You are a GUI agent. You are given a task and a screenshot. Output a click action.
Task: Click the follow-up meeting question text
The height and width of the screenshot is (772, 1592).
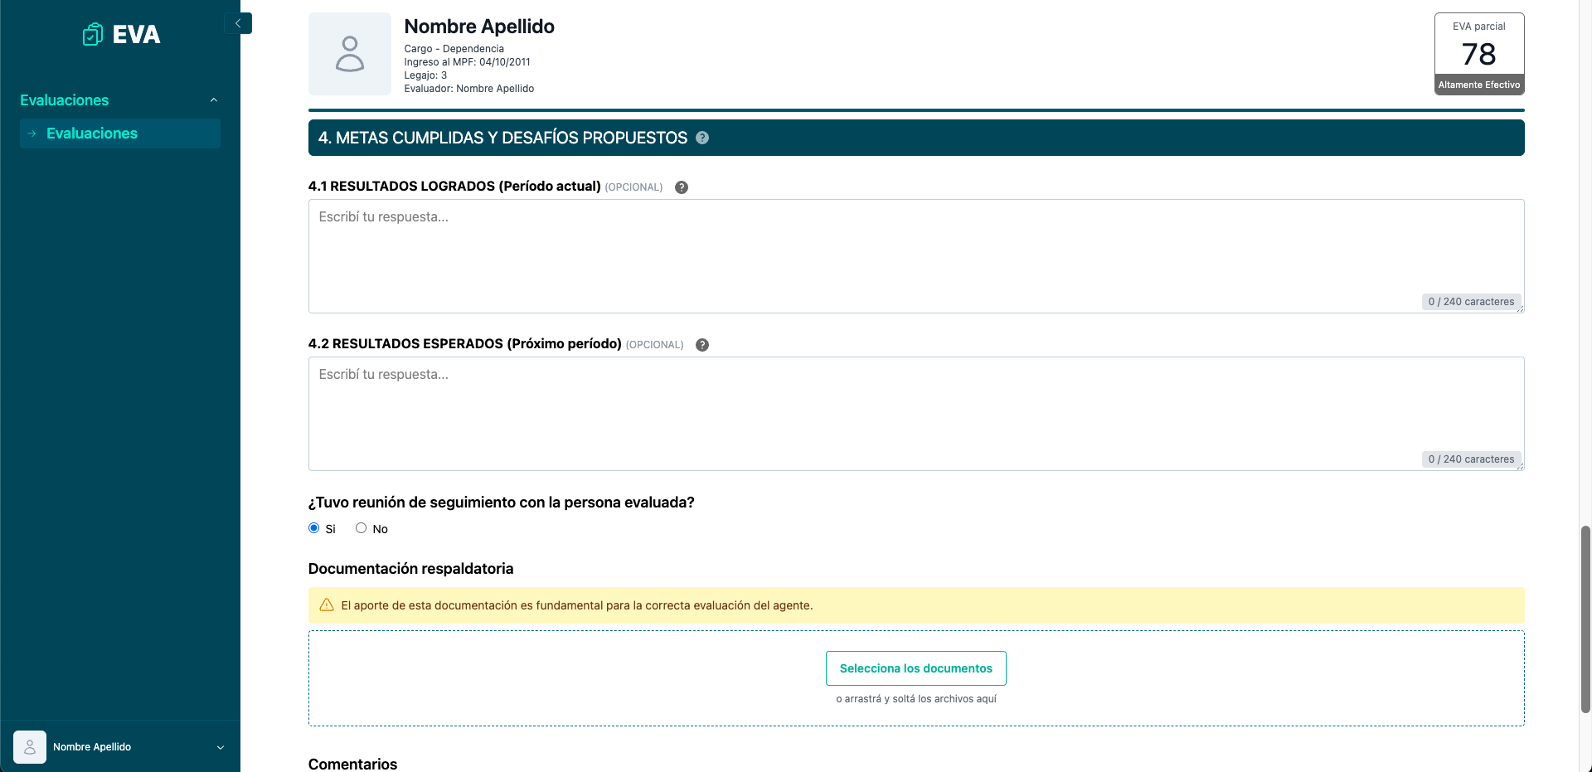[x=502, y=503]
